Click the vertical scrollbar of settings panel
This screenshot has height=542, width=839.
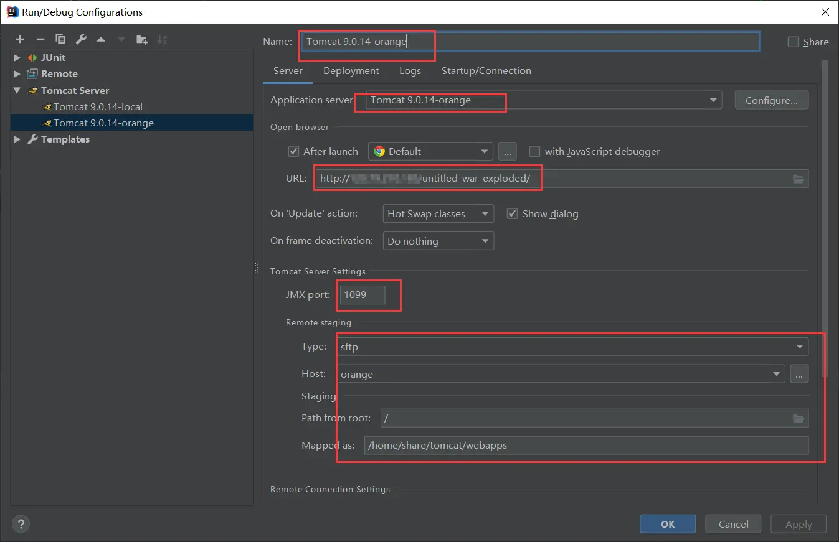coord(825,218)
